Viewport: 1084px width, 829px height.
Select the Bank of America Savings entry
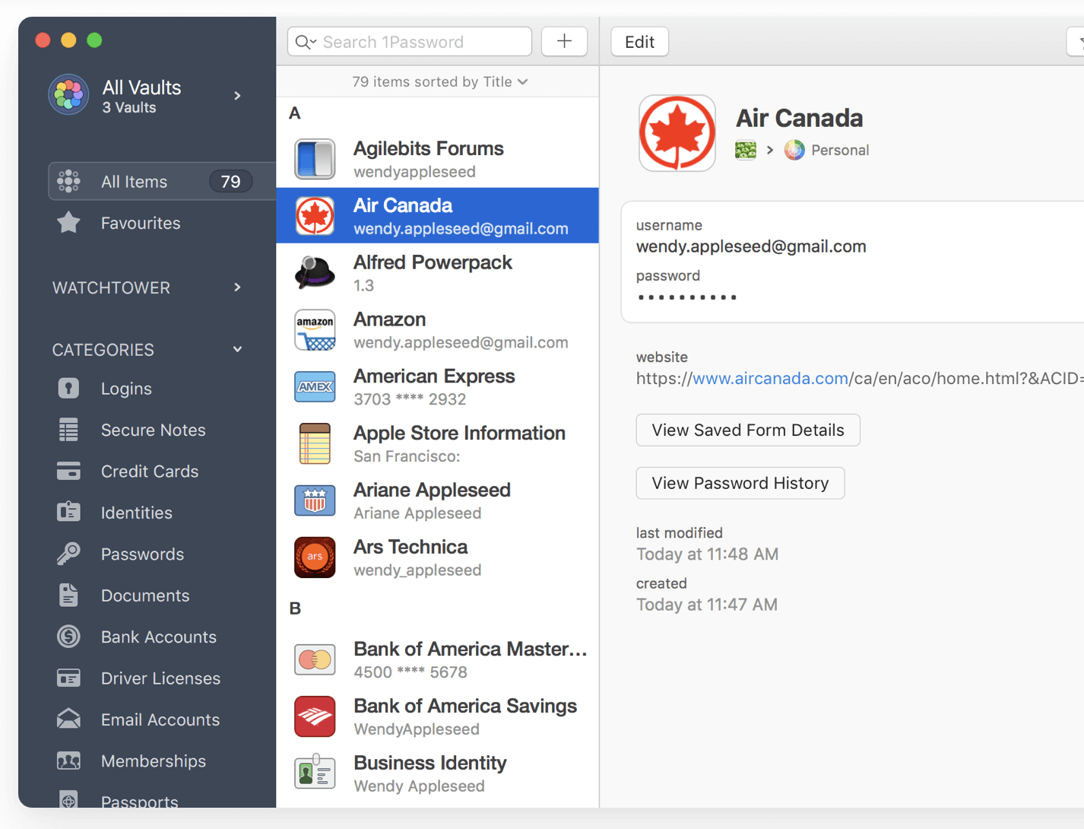438,716
